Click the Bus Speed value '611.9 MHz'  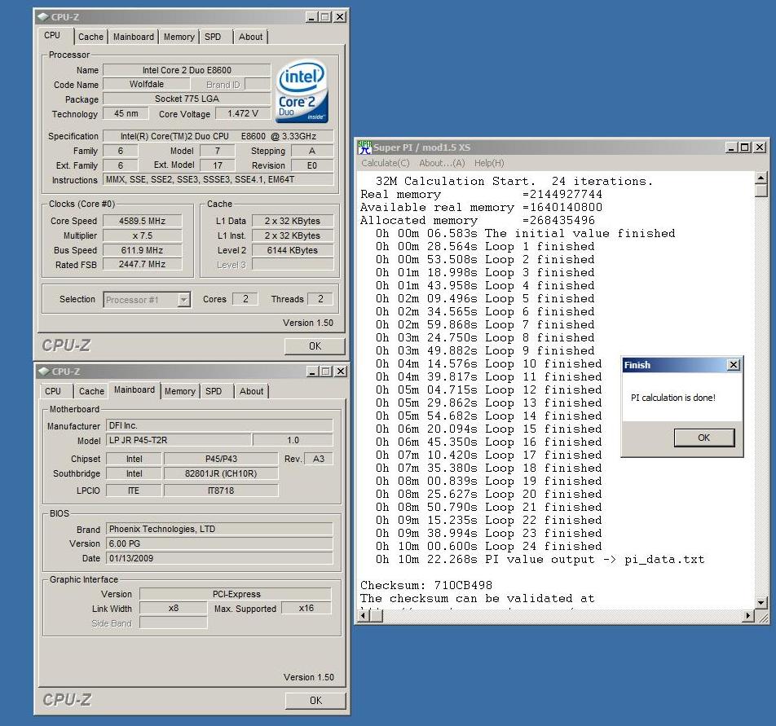pyautogui.click(x=142, y=250)
